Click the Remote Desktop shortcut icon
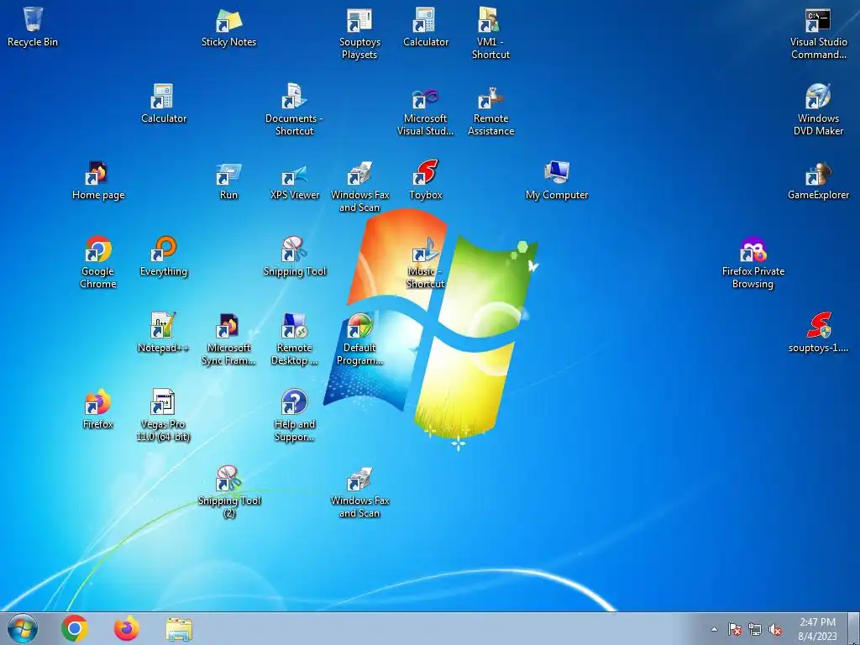Viewport: 860px width, 645px height. coord(294,338)
